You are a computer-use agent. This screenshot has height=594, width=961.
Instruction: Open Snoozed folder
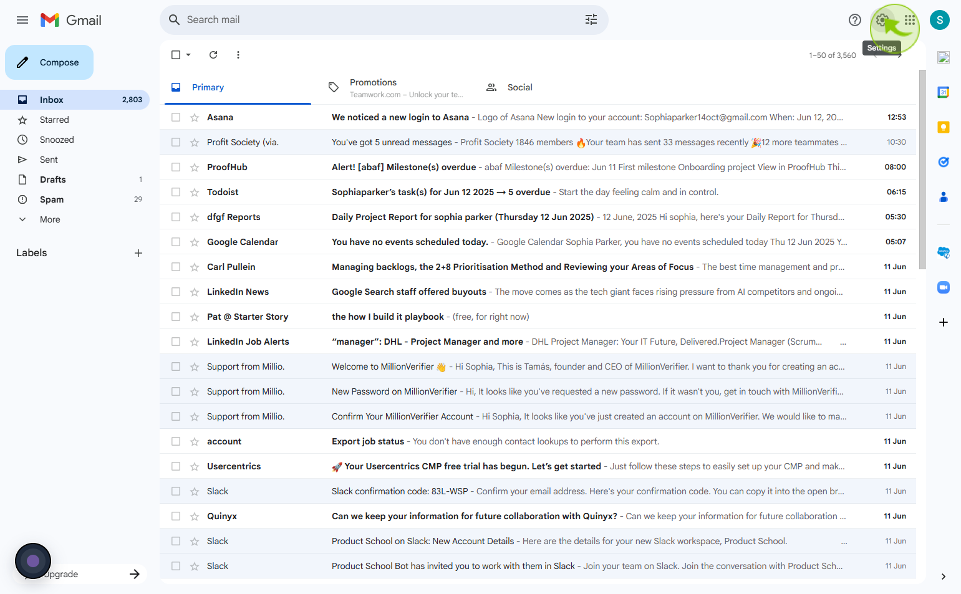tap(75, 140)
